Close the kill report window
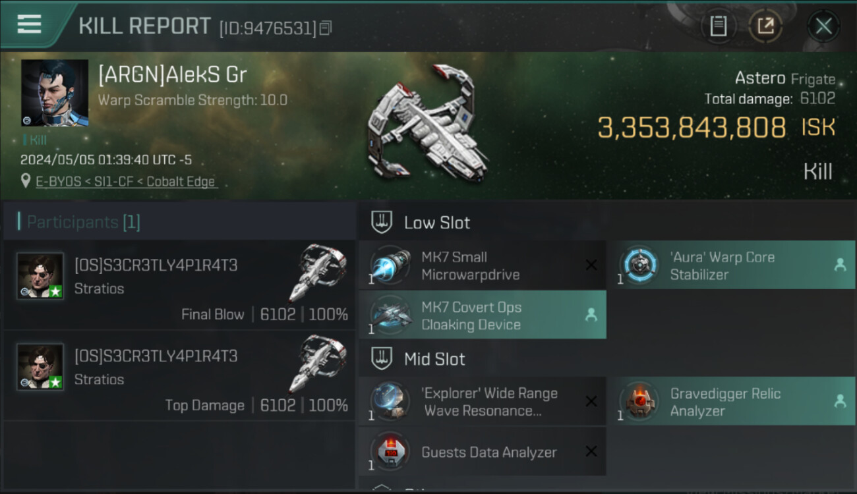 pyautogui.click(x=823, y=26)
